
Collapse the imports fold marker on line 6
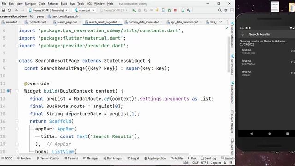[x=17, y=46]
